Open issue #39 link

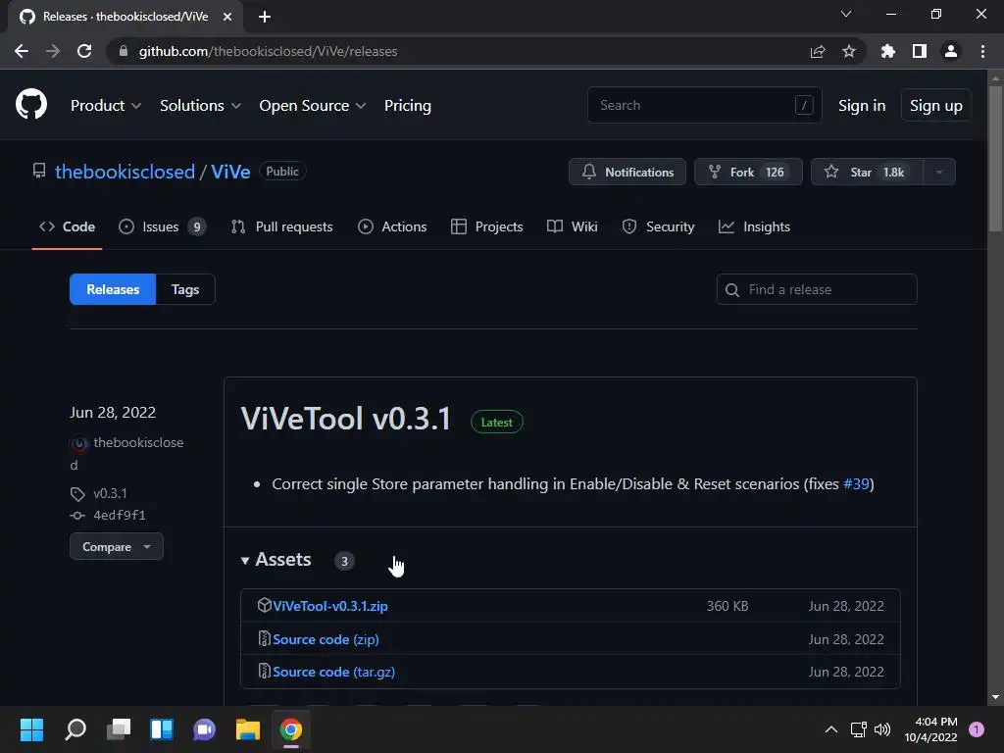point(856,484)
